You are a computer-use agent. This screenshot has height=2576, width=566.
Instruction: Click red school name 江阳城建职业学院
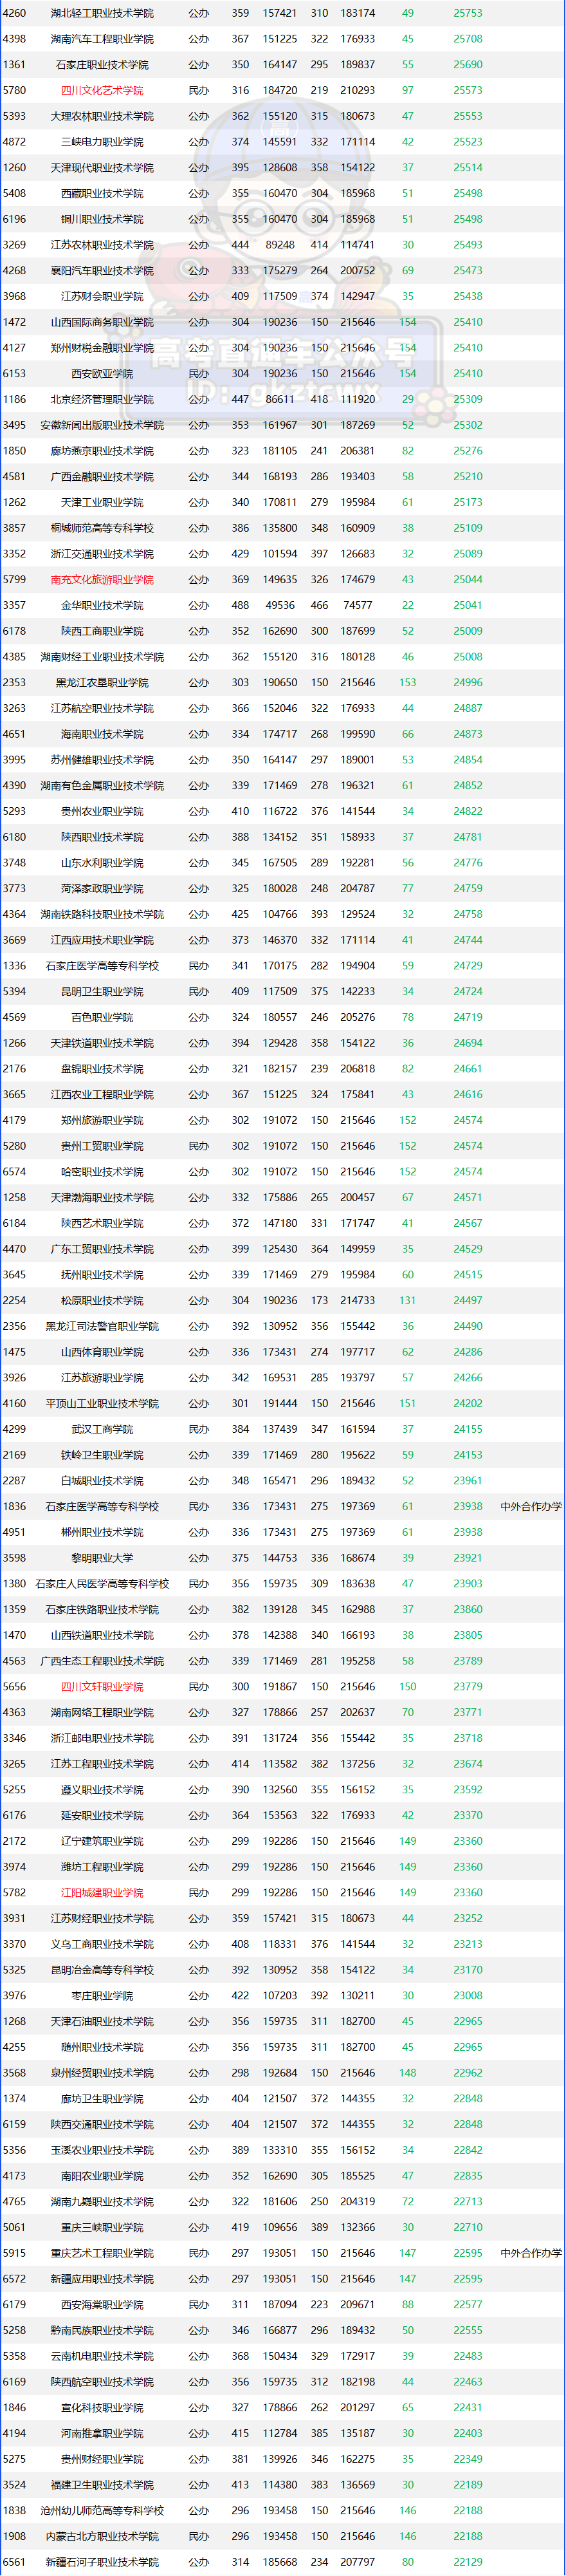click(x=102, y=1893)
